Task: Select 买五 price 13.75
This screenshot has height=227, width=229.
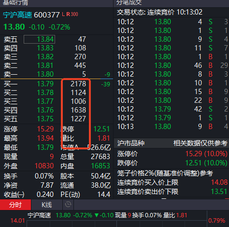Action: (x=45, y=119)
